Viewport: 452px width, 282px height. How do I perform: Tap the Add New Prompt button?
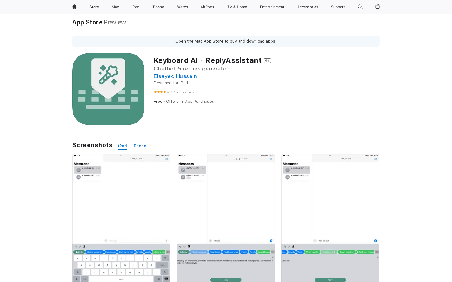click(x=366, y=252)
